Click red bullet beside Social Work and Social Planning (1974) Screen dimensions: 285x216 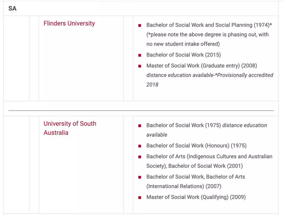click(140, 26)
